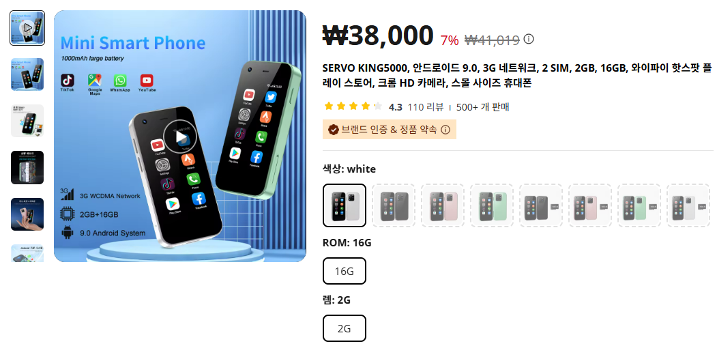717x346 pixels.
Task: View the fifth thumbnail showing phone in hand
Action: click(x=27, y=214)
